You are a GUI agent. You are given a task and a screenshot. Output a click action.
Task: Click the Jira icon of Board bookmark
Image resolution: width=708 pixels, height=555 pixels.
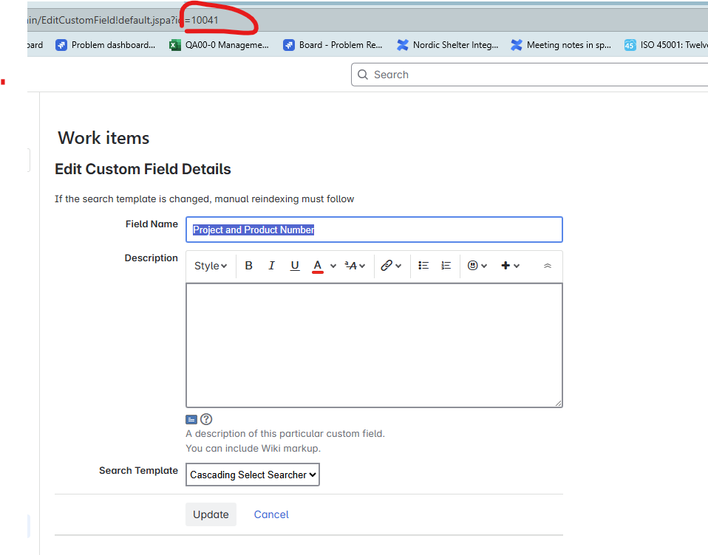[289, 45]
